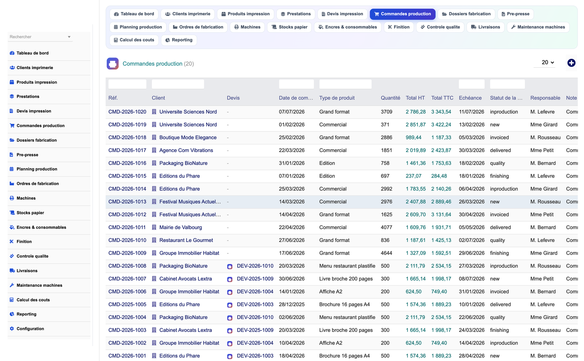Open order CMD-2025-1005 link

(127, 305)
